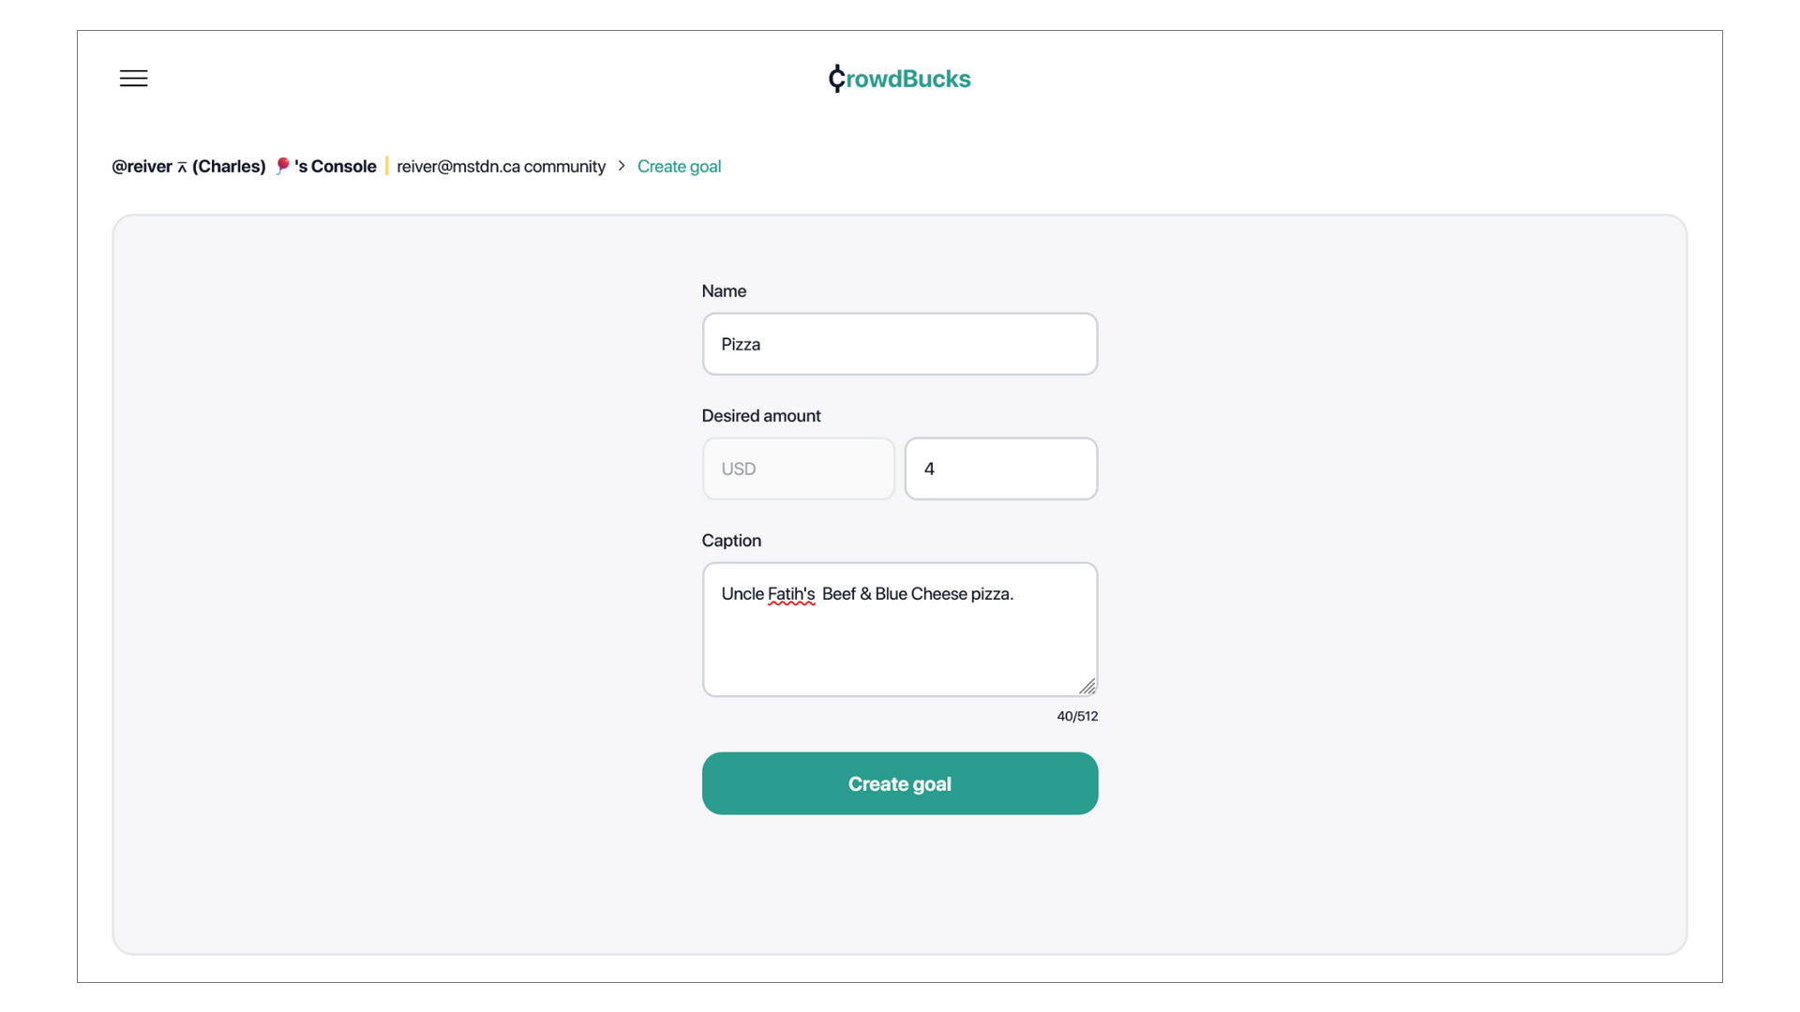Click the Name field label
The image size is (1800, 1012).
click(724, 291)
